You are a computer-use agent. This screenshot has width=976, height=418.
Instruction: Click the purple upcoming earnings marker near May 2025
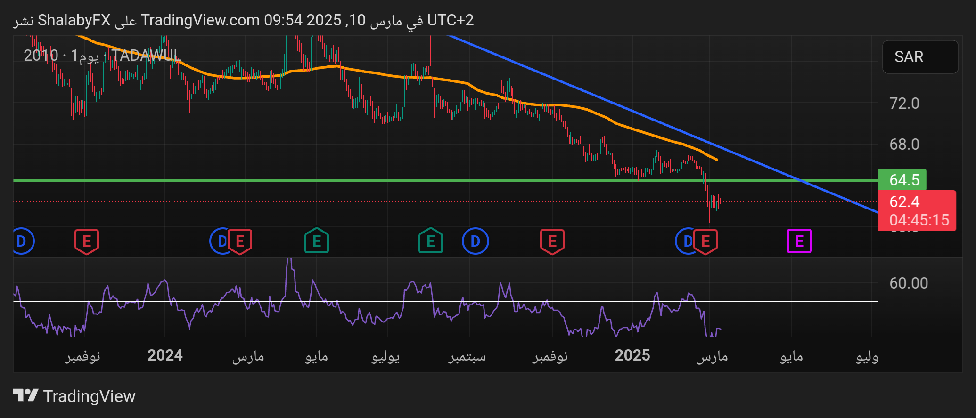pyautogui.click(x=799, y=241)
